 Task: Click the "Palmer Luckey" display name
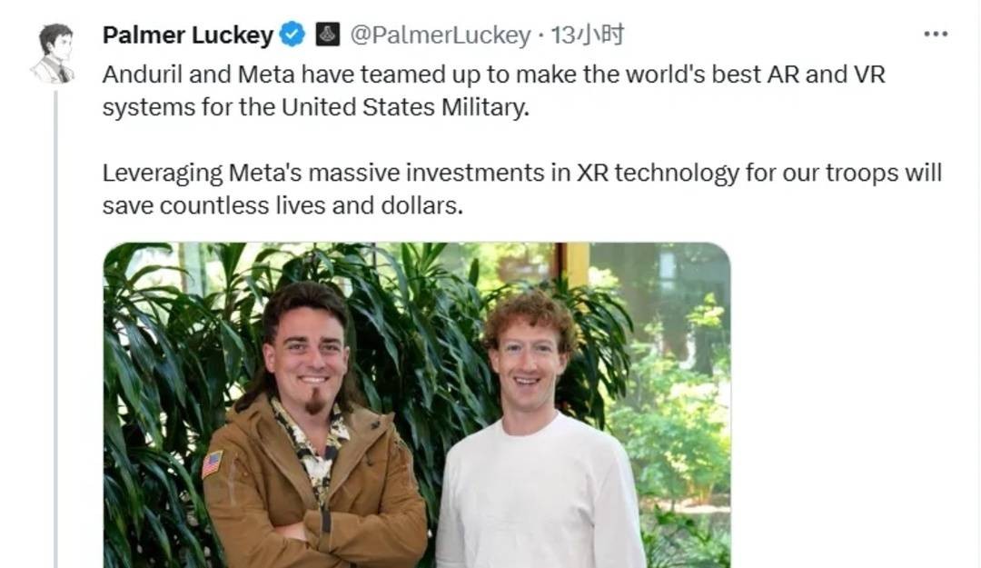click(188, 35)
